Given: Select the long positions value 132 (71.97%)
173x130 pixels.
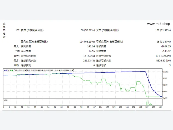Looking at the screenshot, I should pos(163,30).
